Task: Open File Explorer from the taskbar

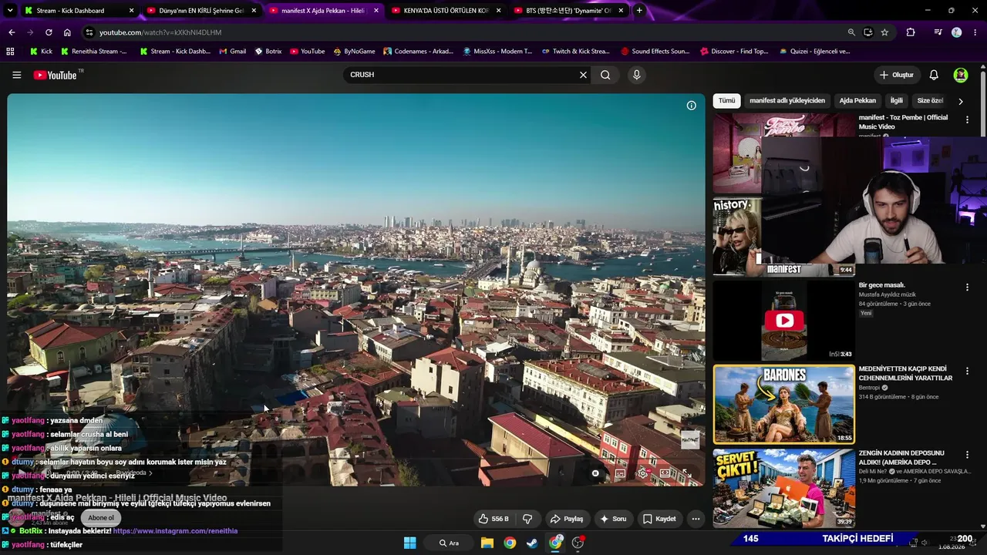Action: (x=487, y=543)
